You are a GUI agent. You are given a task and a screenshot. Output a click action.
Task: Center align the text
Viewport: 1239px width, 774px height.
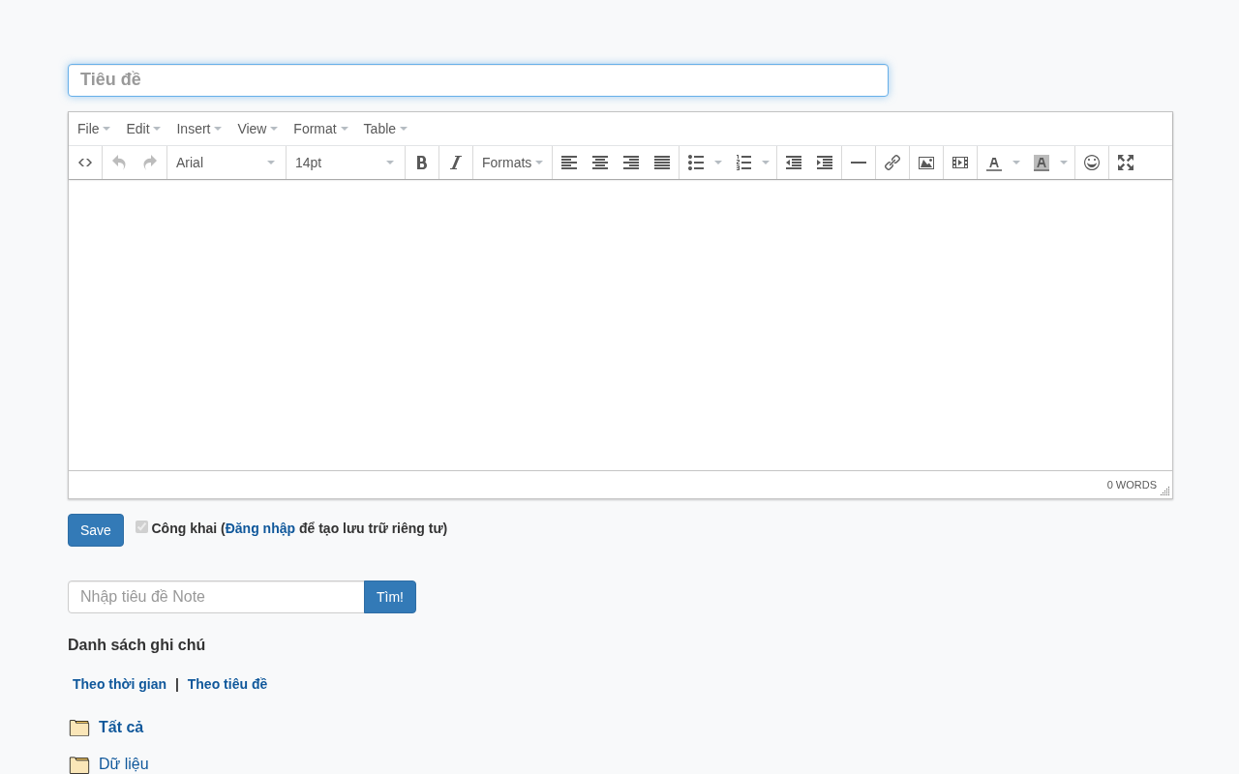coord(600,163)
